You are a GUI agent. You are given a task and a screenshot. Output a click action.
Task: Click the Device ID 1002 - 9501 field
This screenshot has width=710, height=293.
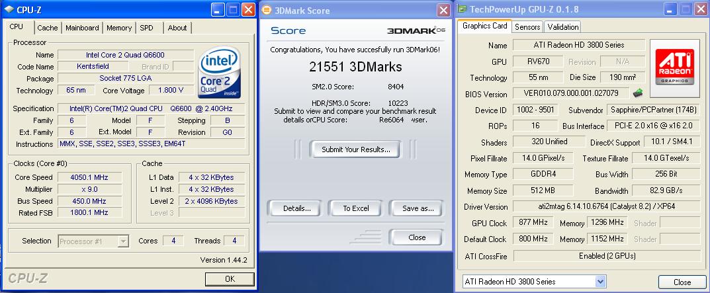point(535,110)
